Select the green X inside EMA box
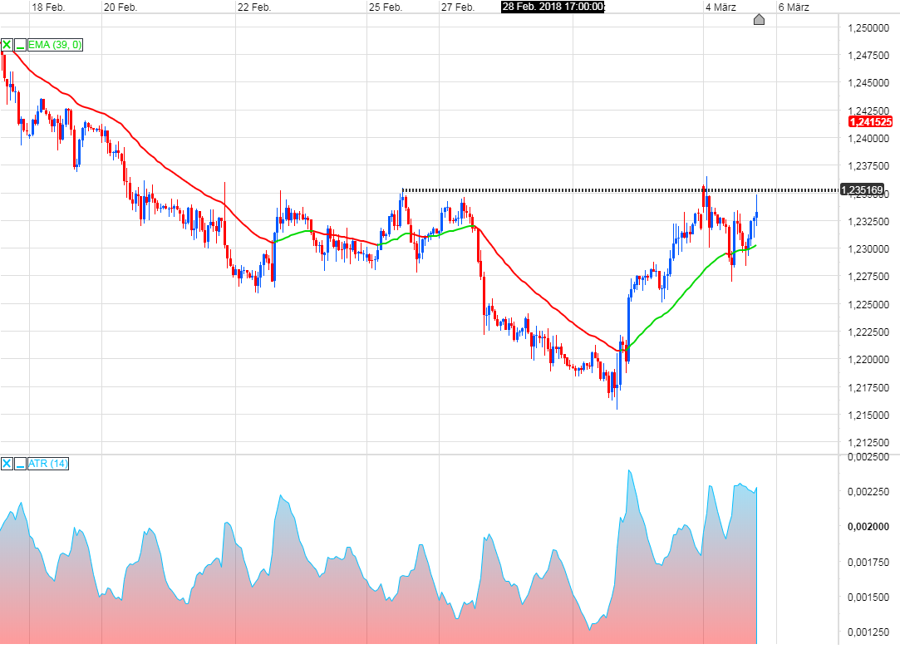Image resolution: width=900 pixels, height=649 pixels. coord(7,45)
